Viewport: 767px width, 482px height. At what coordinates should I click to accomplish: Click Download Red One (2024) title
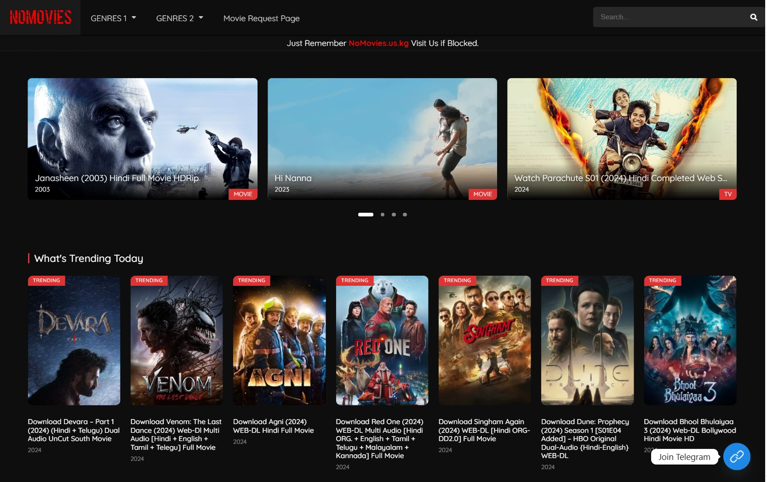click(380, 438)
